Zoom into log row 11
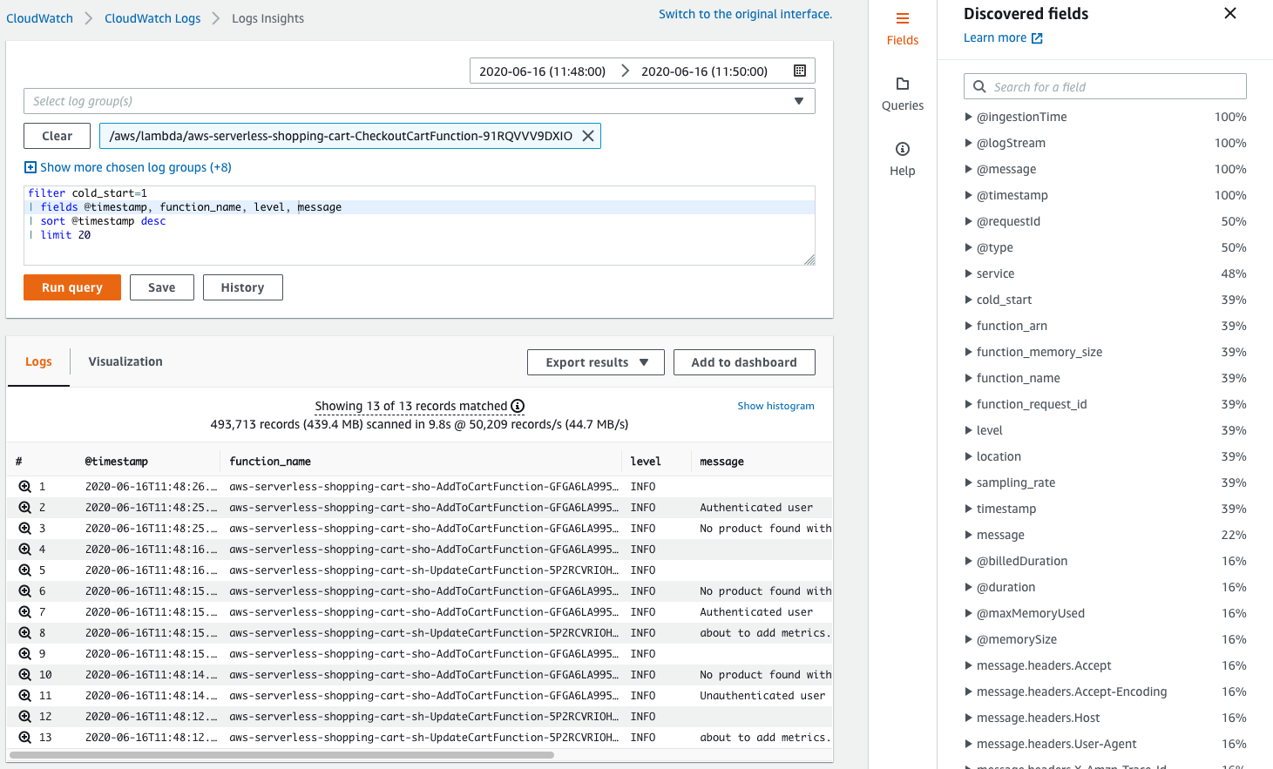 (x=25, y=696)
